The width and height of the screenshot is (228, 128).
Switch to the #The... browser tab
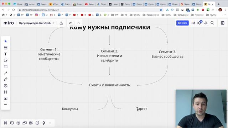[54, 4]
